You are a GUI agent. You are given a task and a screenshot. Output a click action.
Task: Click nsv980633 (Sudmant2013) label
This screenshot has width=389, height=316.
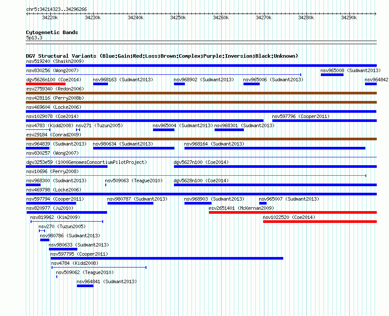79,245
